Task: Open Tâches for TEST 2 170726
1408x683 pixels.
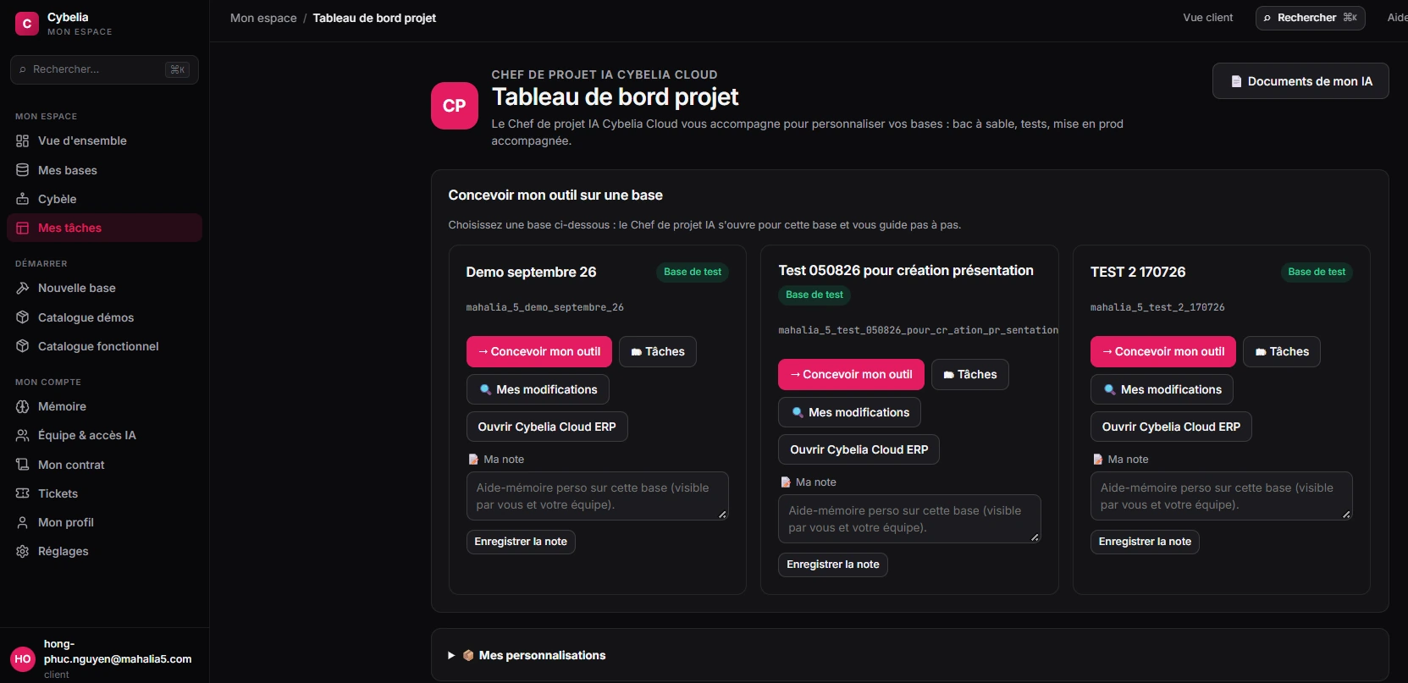Action: tap(1282, 351)
